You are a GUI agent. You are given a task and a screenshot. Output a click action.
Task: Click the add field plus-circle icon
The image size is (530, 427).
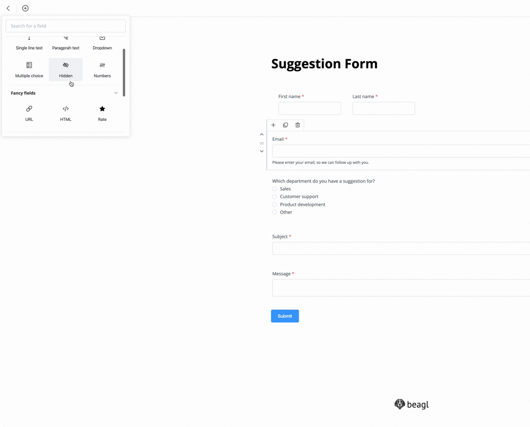click(25, 8)
